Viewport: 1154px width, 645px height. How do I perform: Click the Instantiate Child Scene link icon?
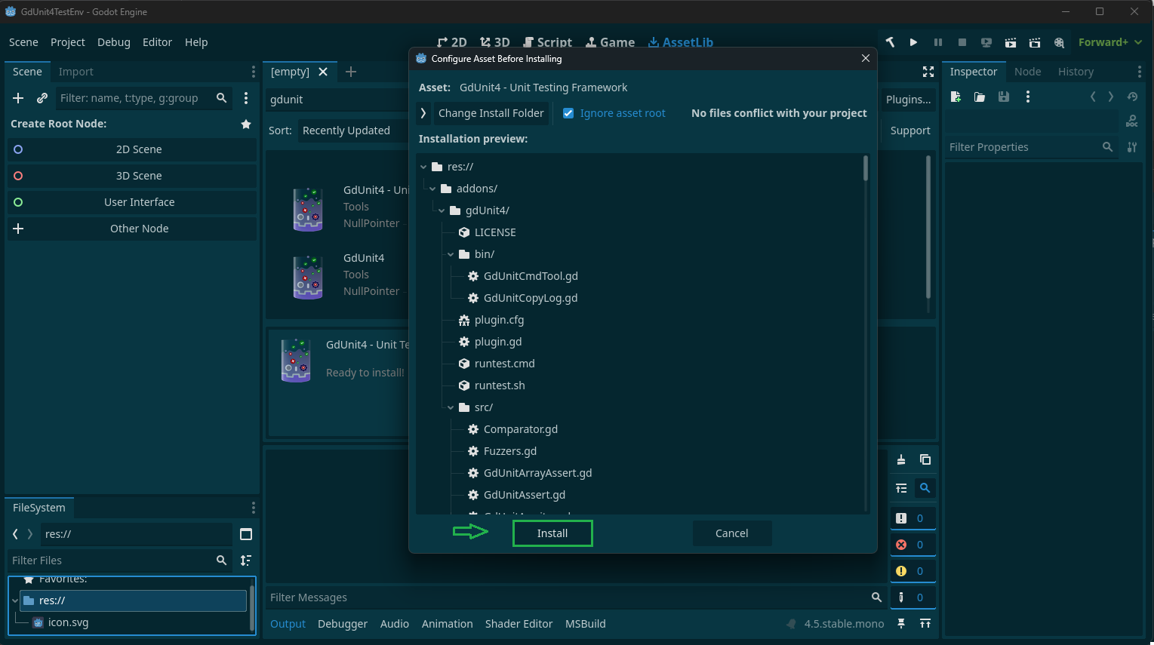(x=42, y=98)
